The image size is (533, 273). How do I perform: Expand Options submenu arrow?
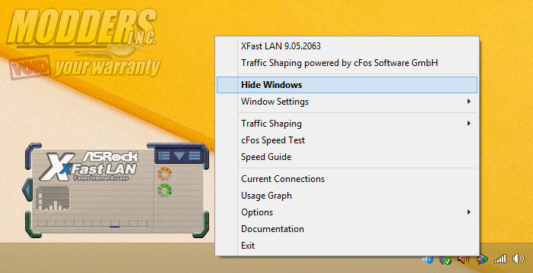(x=469, y=212)
